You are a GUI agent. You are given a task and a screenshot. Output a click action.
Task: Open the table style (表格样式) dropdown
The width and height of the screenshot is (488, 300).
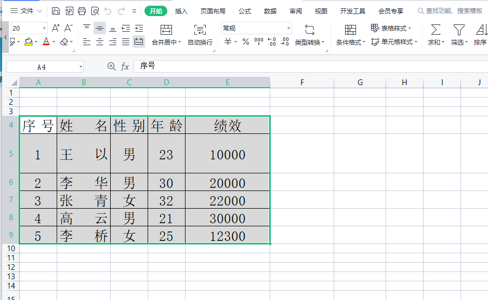pyautogui.click(x=391, y=29)
